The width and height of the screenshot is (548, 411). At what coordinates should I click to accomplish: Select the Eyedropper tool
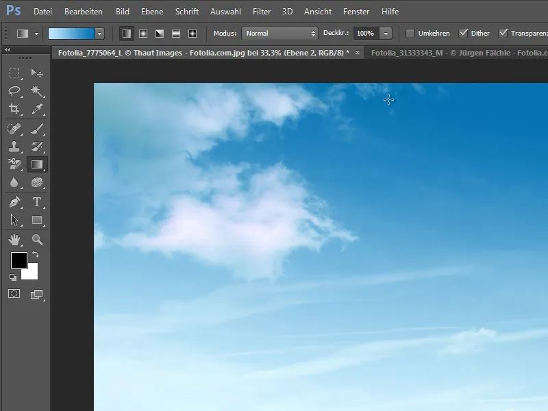pyautogui.click(x=37, y=108)
